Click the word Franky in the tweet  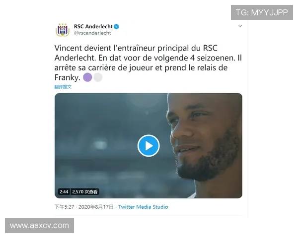67,77
